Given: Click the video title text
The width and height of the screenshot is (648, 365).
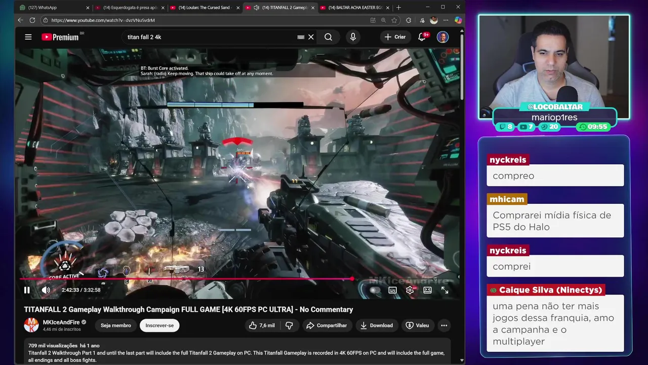Looking at the screenshot, I should point(188,309).
